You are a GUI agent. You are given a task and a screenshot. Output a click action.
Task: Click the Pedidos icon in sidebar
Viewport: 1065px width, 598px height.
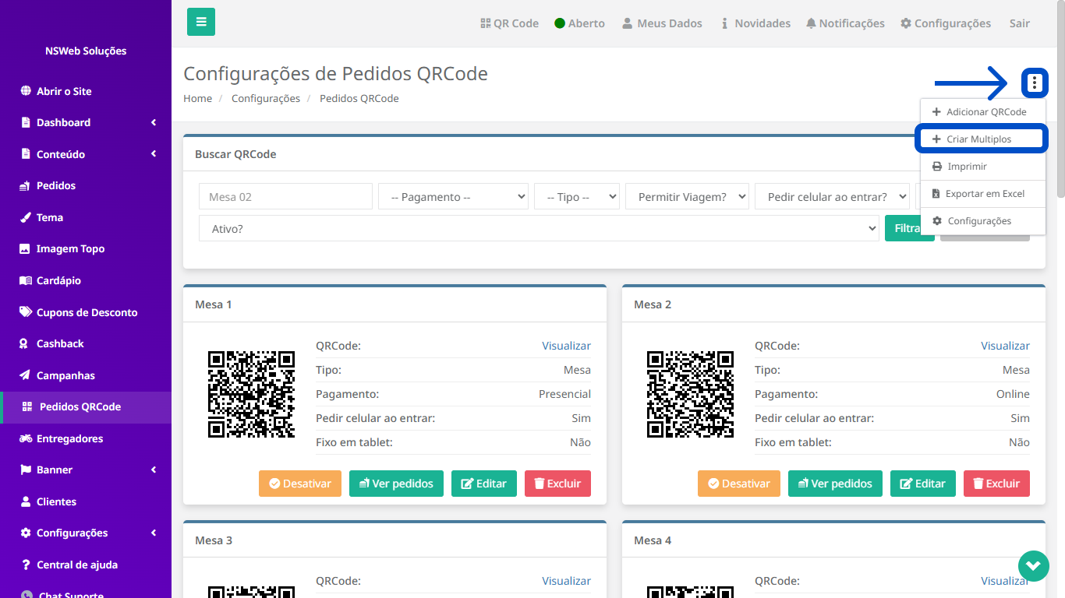tap(26, 186)
